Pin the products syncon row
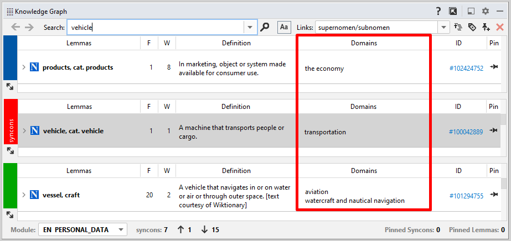This screenshot has height=241, width=511. click(x=494, y=67)
